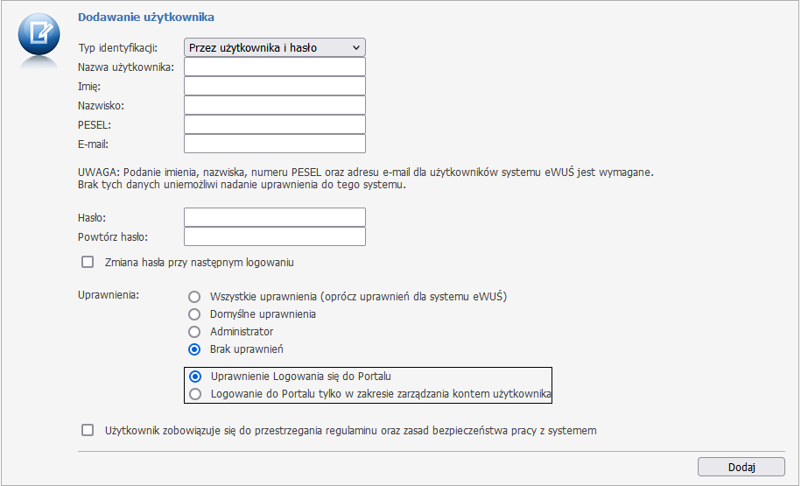Focus the Hasło password field
Screen dimensions: 801x486
coord(274,217)
